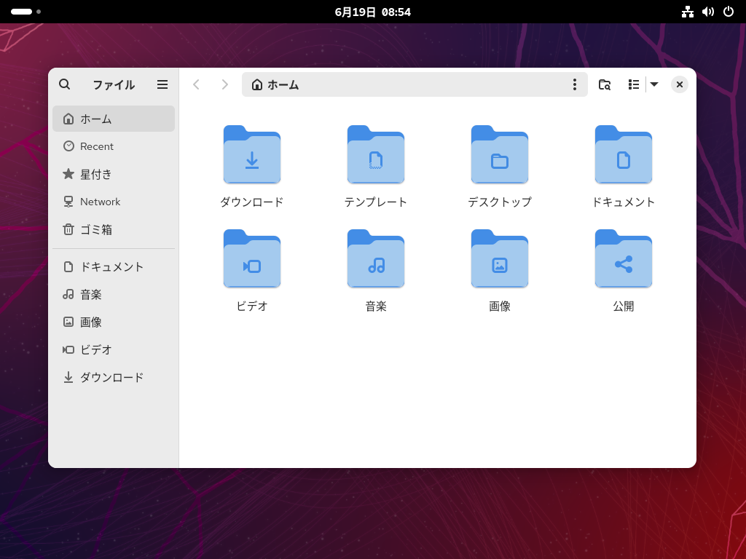The image size is (746, 559).
Task: Open the search icon in Files
Action: coord(64,84)
